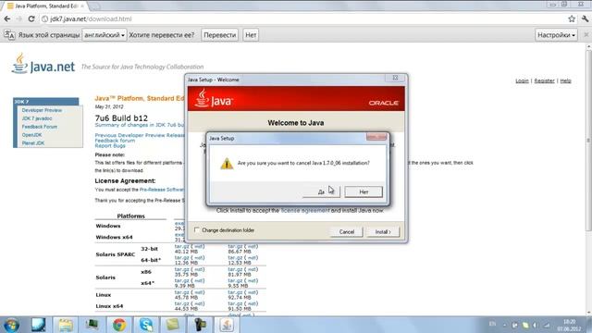
Task: Click the warning icon in Java Setup dialog
Action: [227, 163]
